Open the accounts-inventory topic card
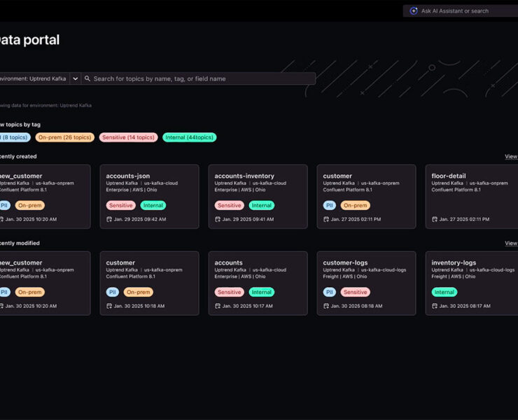The image size is (518, 420). point(258,197)
